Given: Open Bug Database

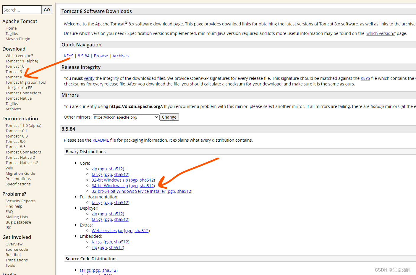Looking at the screenshot, I should [x=18, y=222].
